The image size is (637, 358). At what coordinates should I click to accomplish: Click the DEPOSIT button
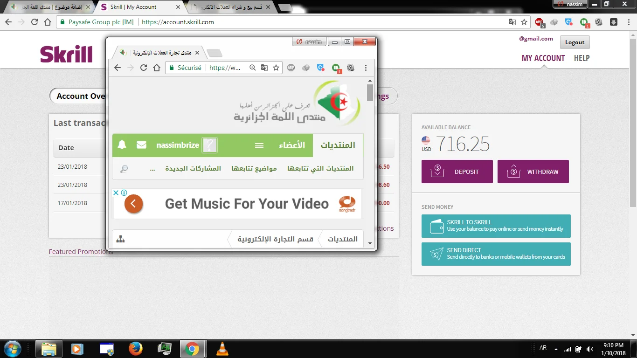457,172
